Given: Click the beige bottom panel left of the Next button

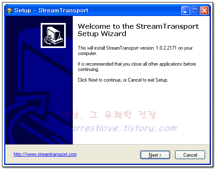Looking at the screenshot, I should pos(109,155).
